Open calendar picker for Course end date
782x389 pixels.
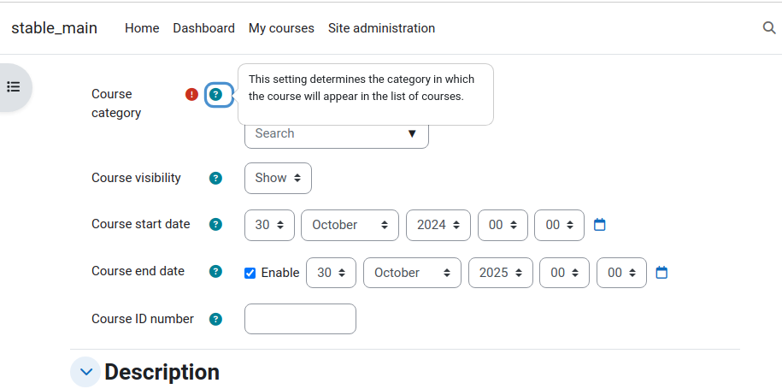661,273
